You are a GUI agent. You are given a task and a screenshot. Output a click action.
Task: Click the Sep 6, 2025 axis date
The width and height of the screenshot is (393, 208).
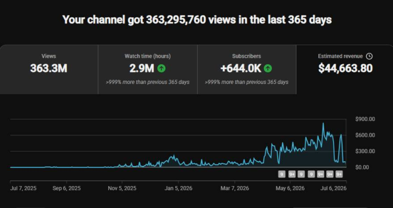pyautogui.click(x=67, y=188)
